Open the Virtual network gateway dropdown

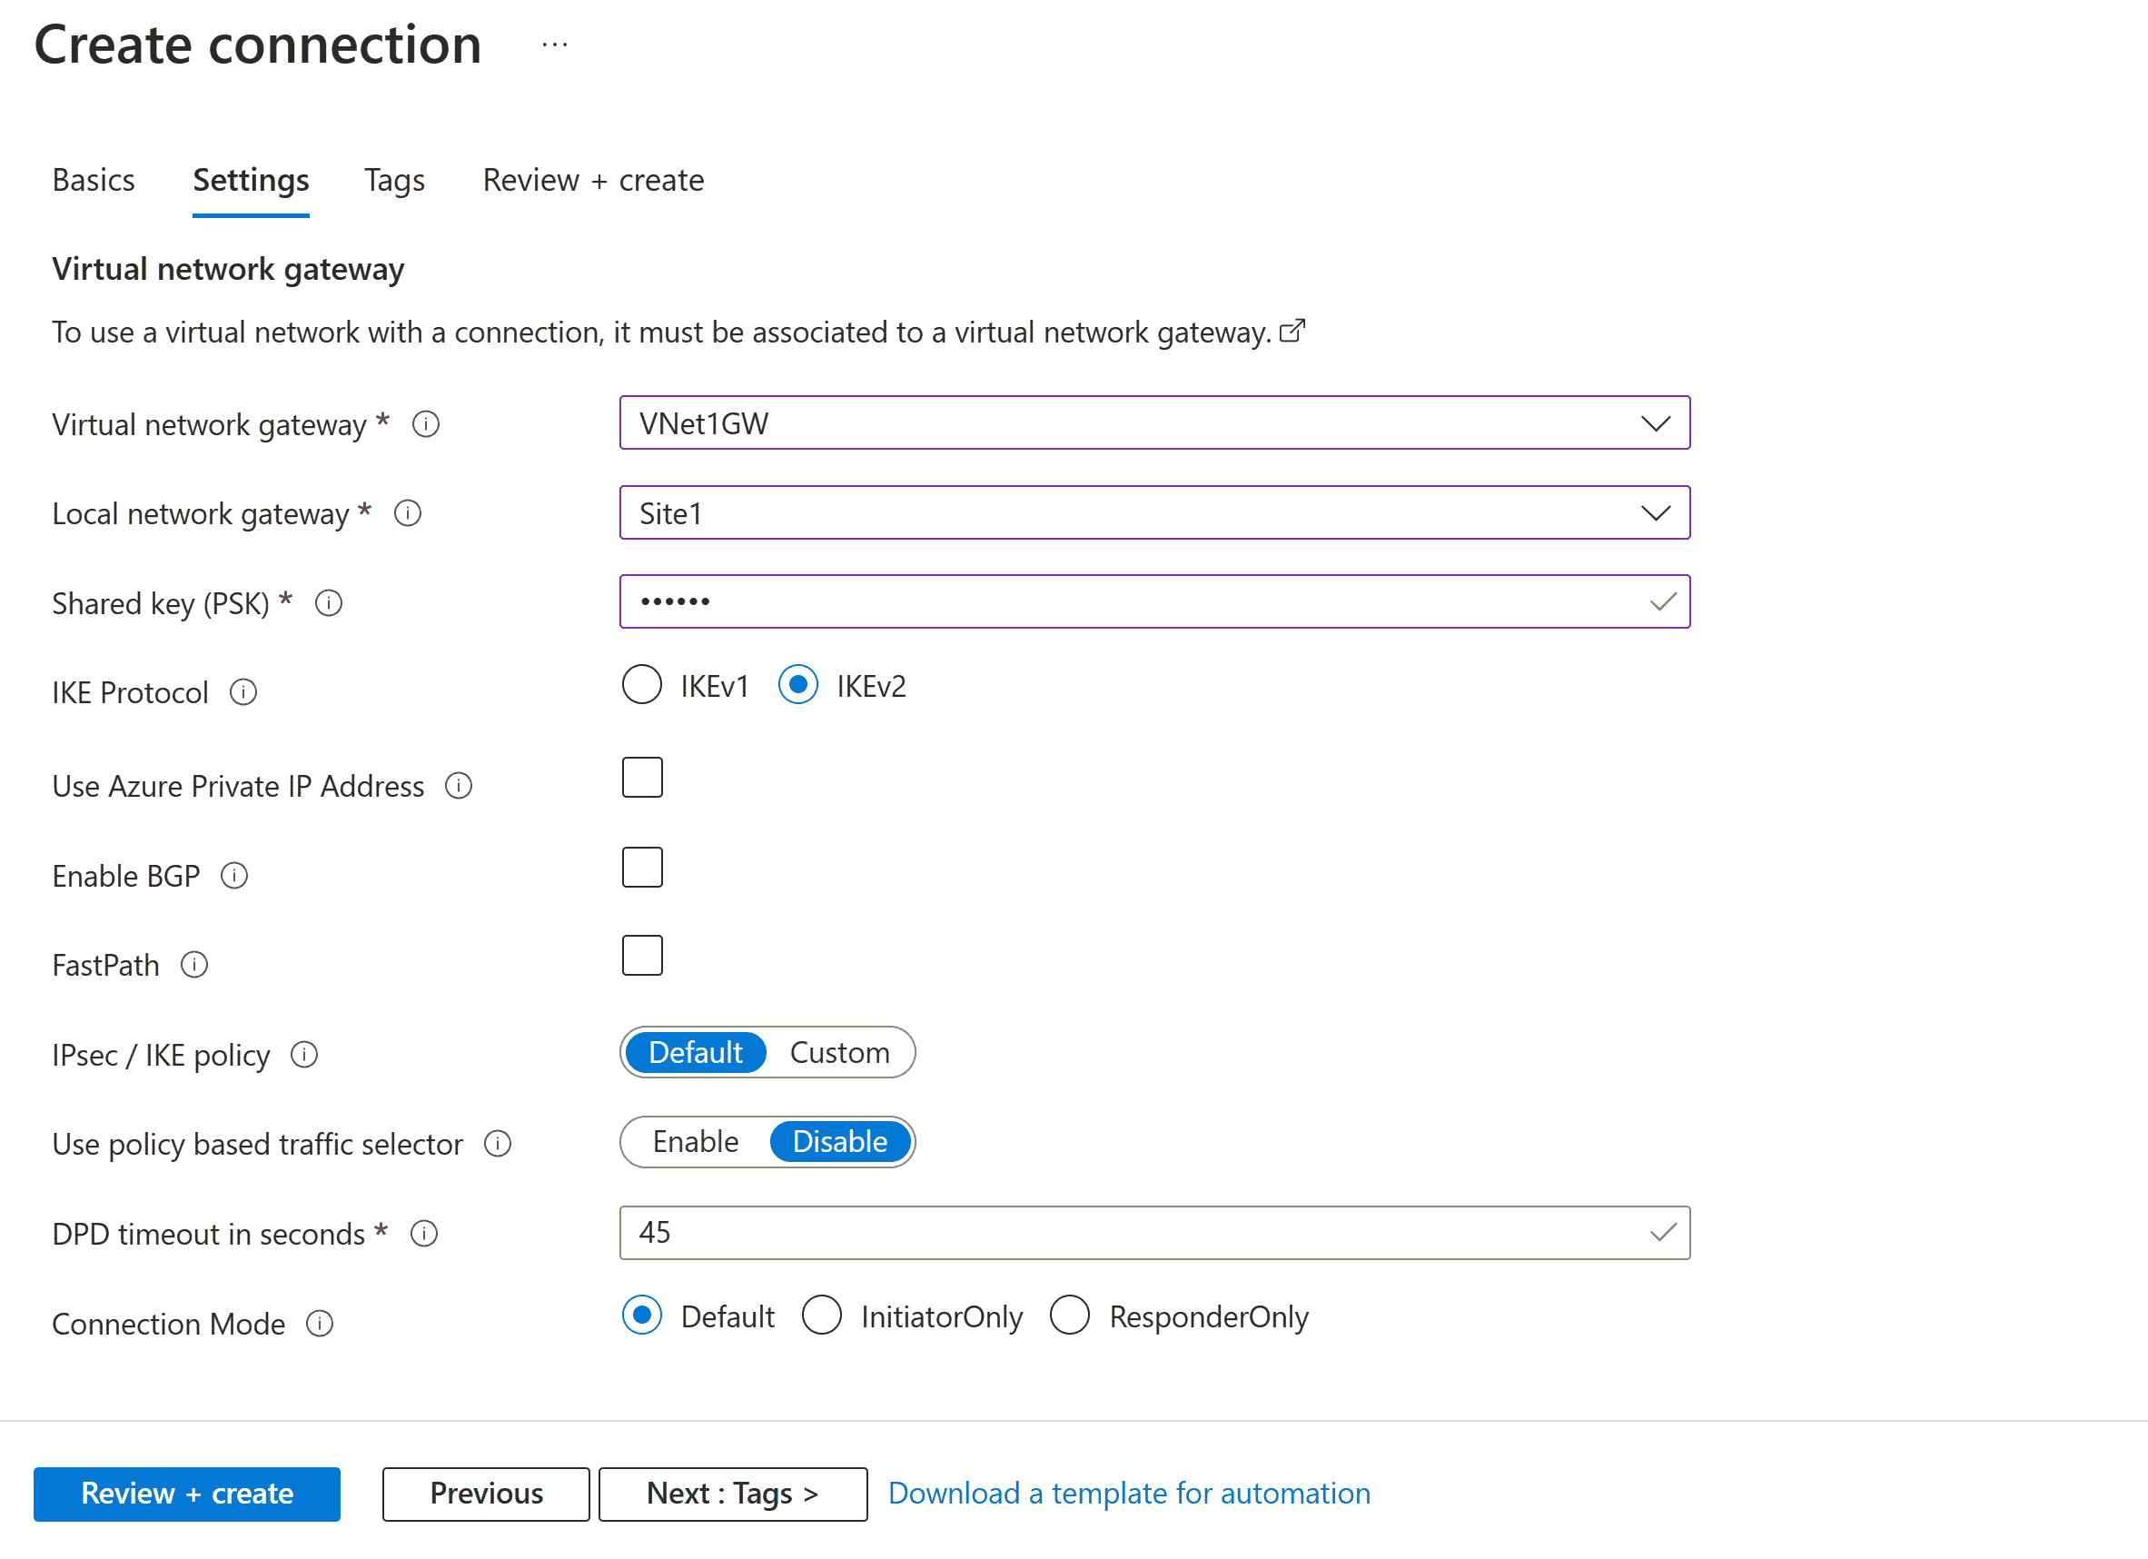pos(1657,423)
